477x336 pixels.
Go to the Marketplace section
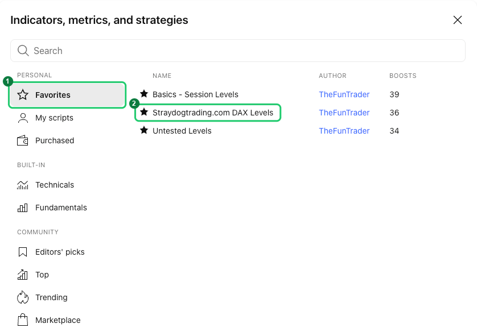[x=67, y=320]
